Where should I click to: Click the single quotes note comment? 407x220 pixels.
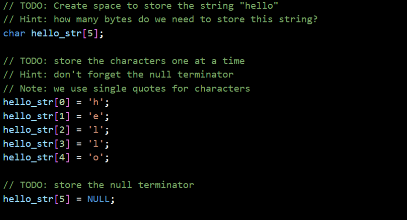coord(127,89)
